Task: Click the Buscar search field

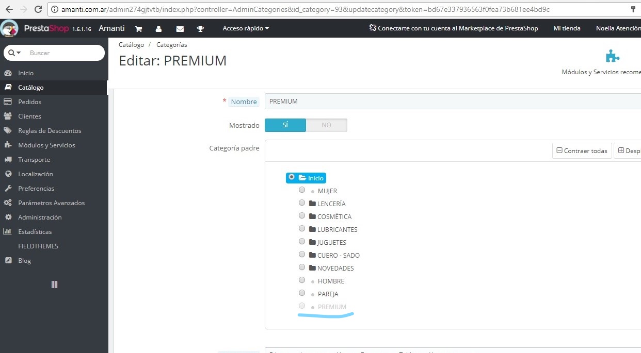Action: pyautogui.click(x=65, y=53)
